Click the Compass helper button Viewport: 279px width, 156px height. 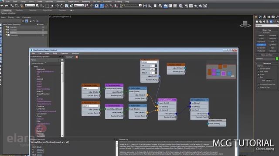click(272, 51)
